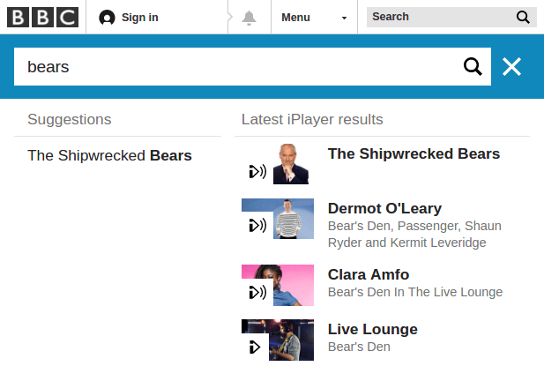Expand the Menu dropdown arrow
The image size is (544, 381).
[x=344, y=18]
